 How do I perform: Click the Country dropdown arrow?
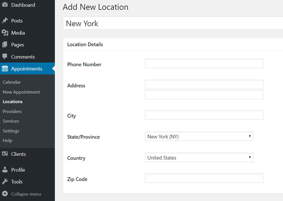tap(250, 157)
